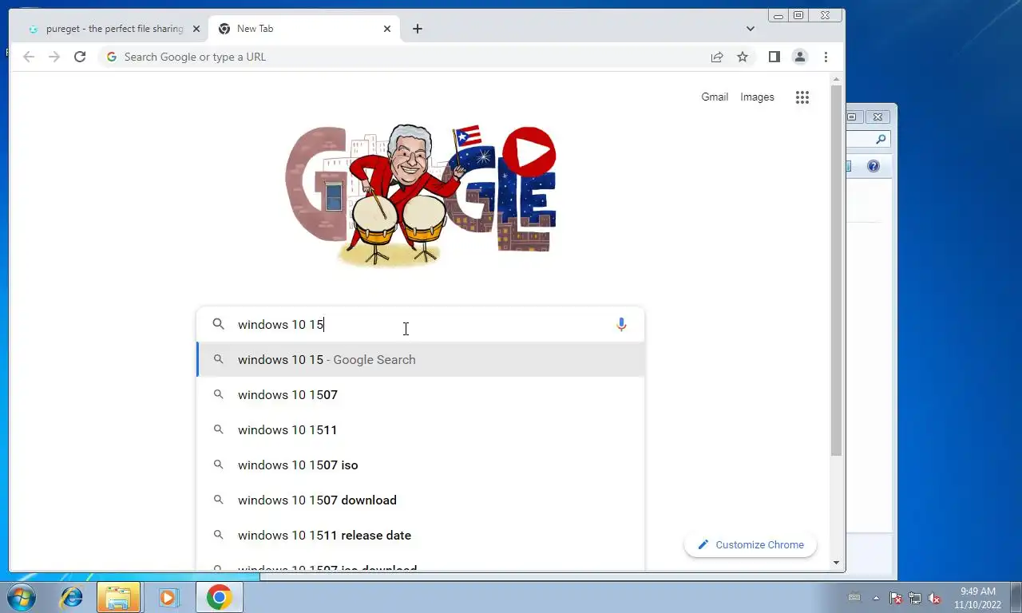Open the Gmail link

pyautogui.click(x=715, y=97)
